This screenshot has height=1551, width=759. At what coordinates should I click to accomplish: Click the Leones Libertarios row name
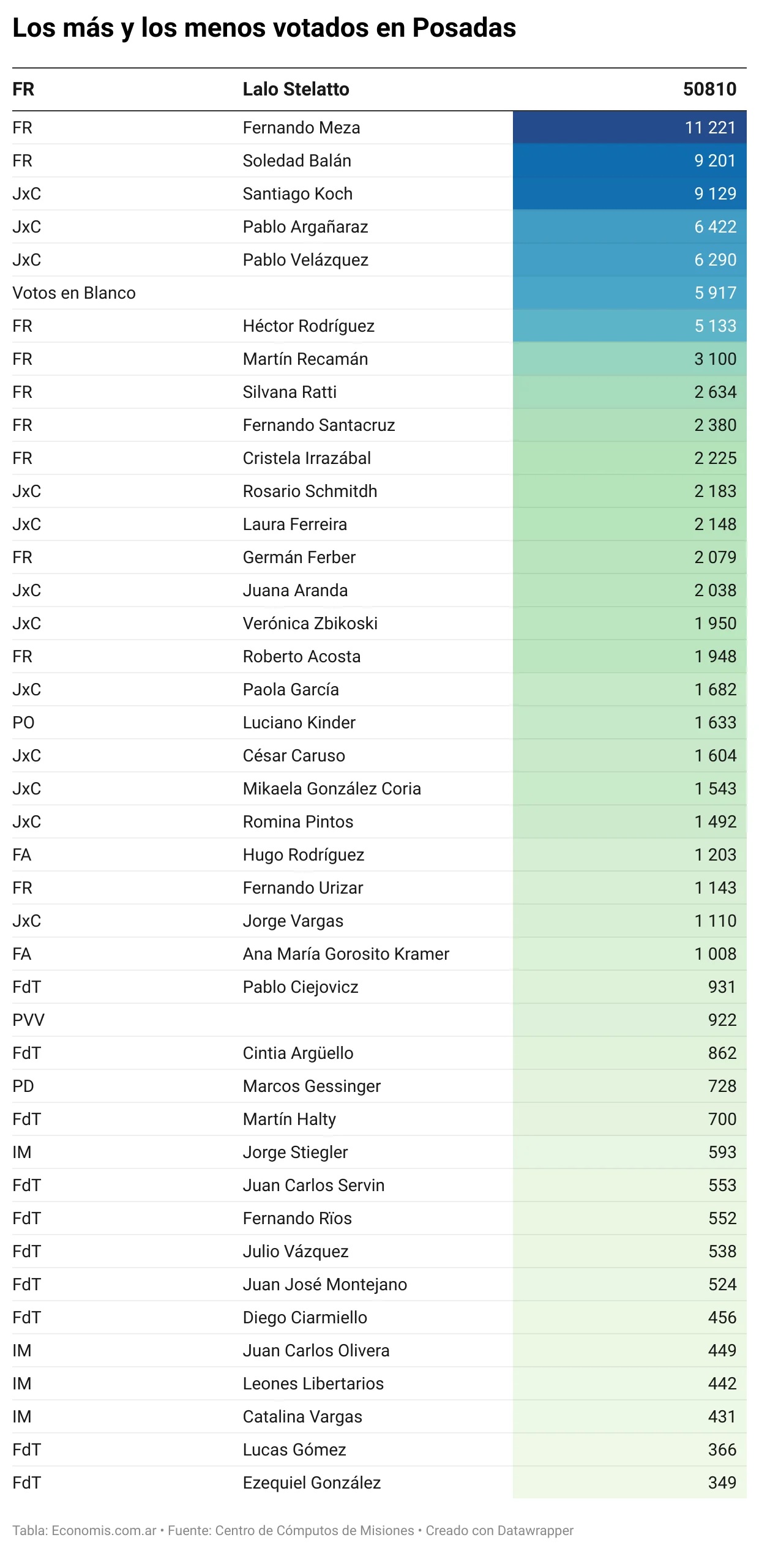tap(313, 1383)
